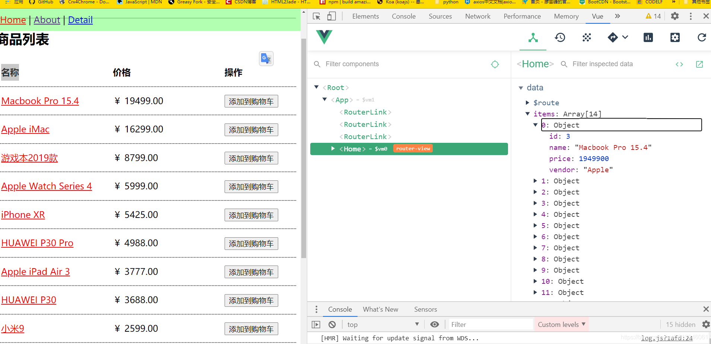Clear the console

(x=332, y=325)
